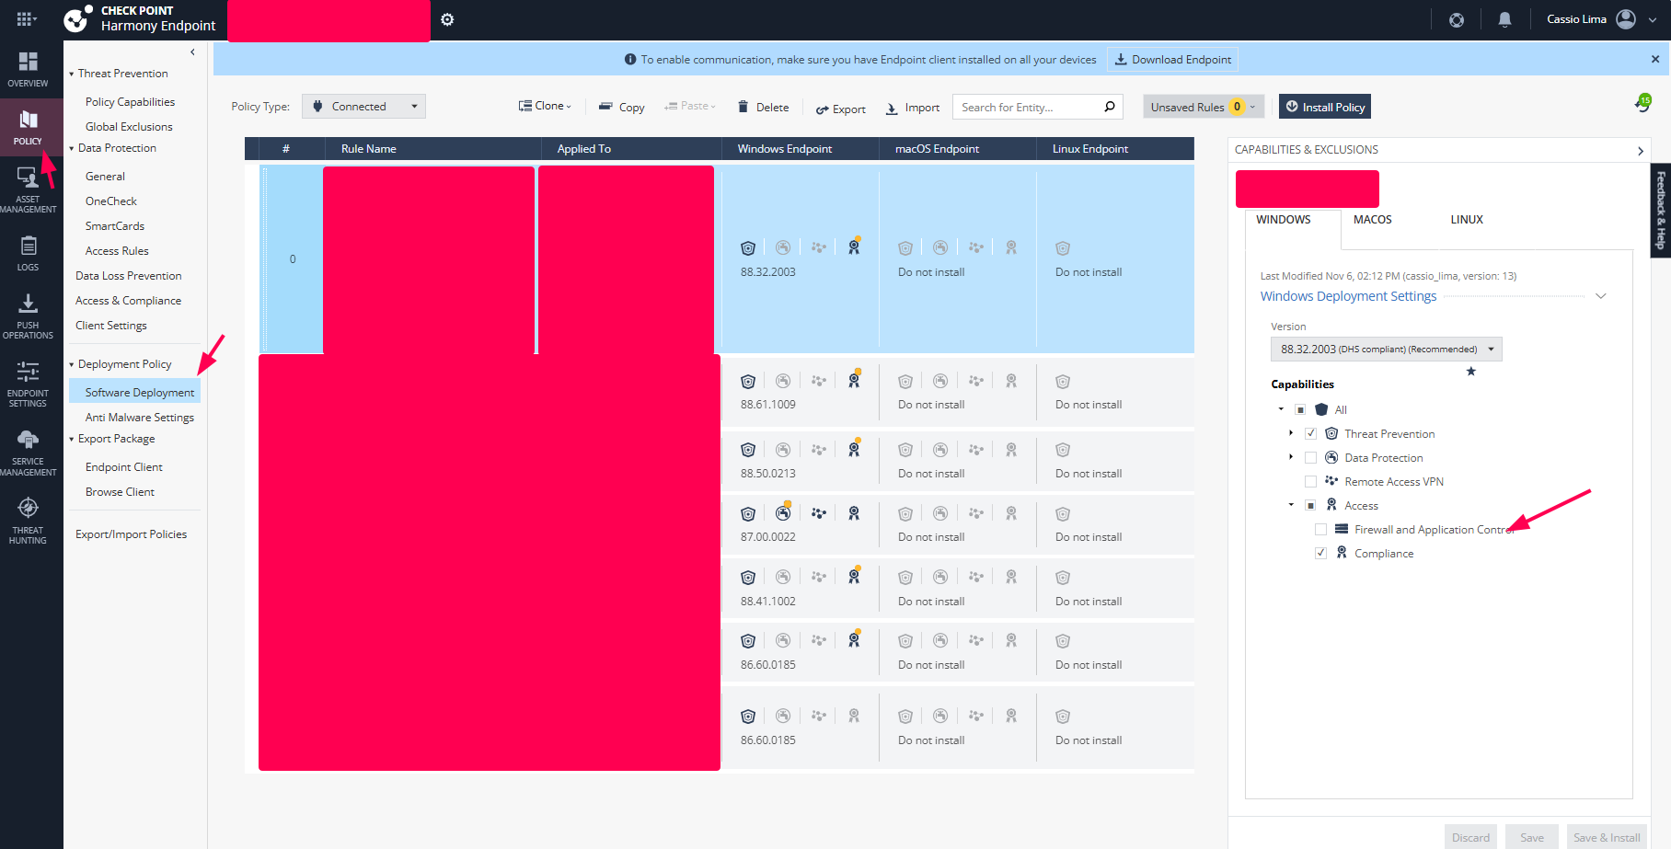Viewport: 1671px width, 849px height.
Task: Click the notifications bell icon
Action: [1504, 19]
